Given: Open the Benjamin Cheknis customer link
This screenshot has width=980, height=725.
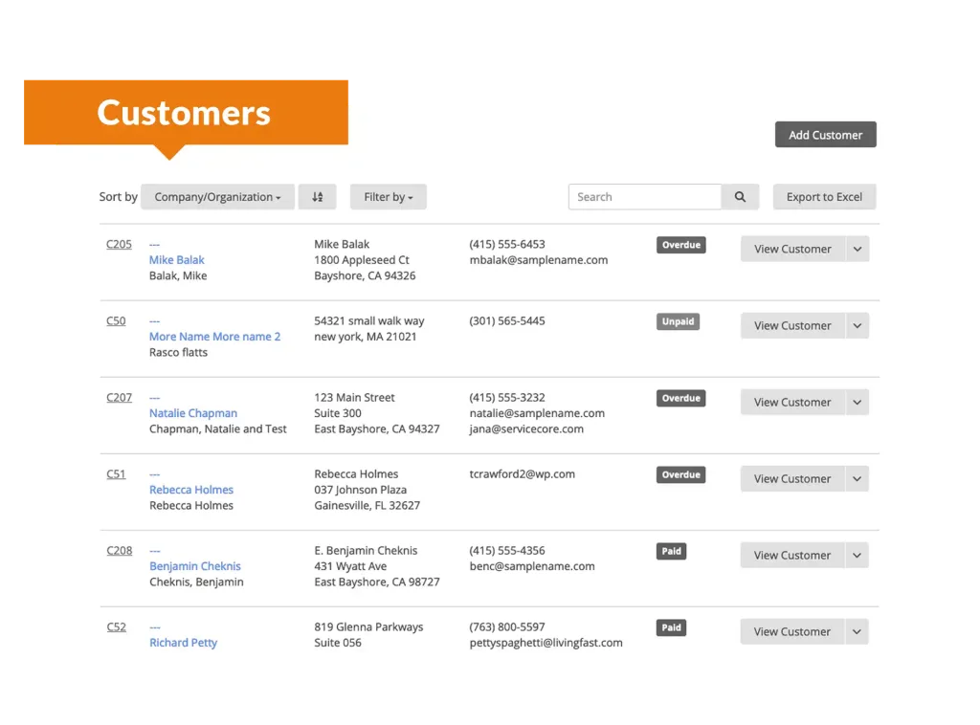Looking at the screenshot, I should coord(195,566).
